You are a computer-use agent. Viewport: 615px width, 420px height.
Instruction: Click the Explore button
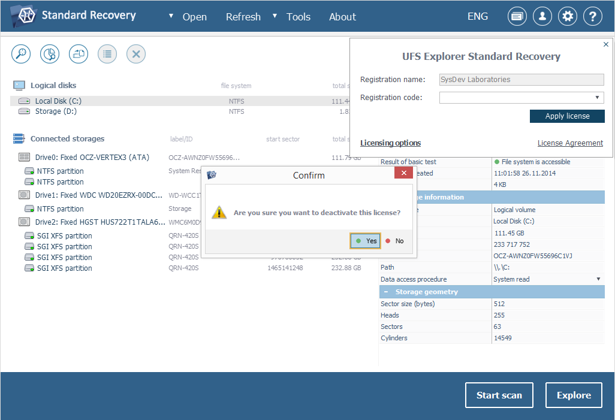click(x=574, y=395)
